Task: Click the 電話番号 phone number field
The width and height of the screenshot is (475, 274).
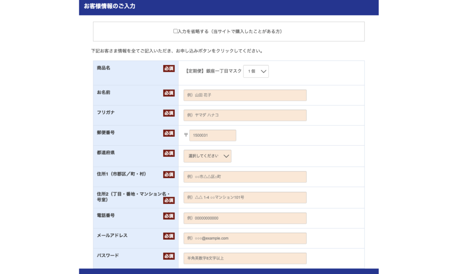Action: tap(245, 218)
